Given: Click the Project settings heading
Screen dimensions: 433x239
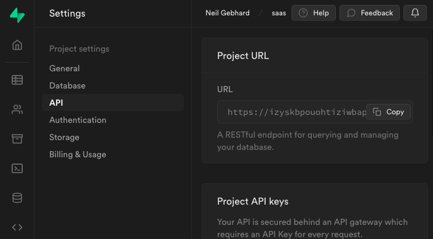Looking at the screenshot, I should tap(79, 49).
